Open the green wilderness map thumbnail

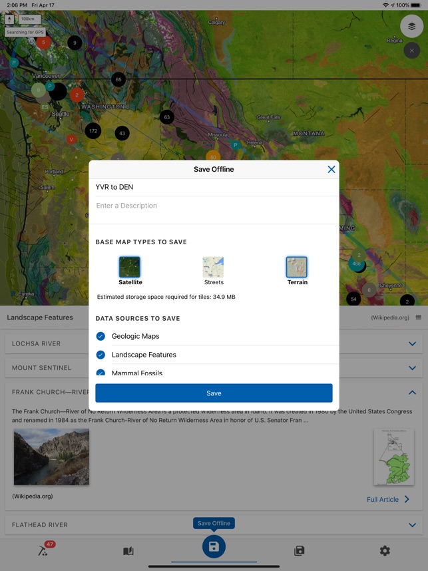394,457
